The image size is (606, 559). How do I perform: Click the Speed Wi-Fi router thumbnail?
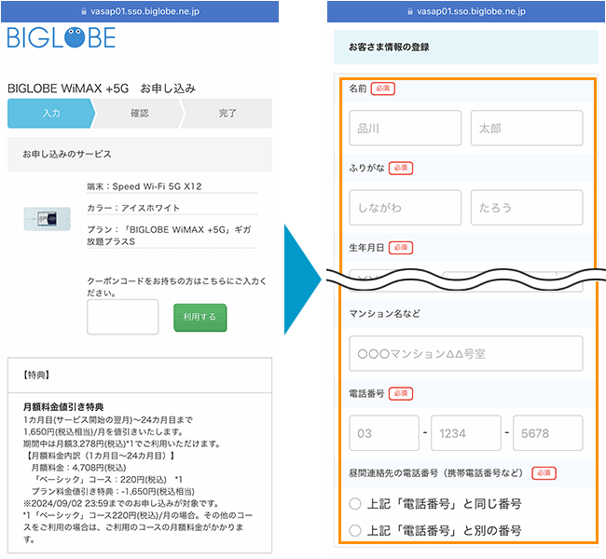(x=48, y=219)
